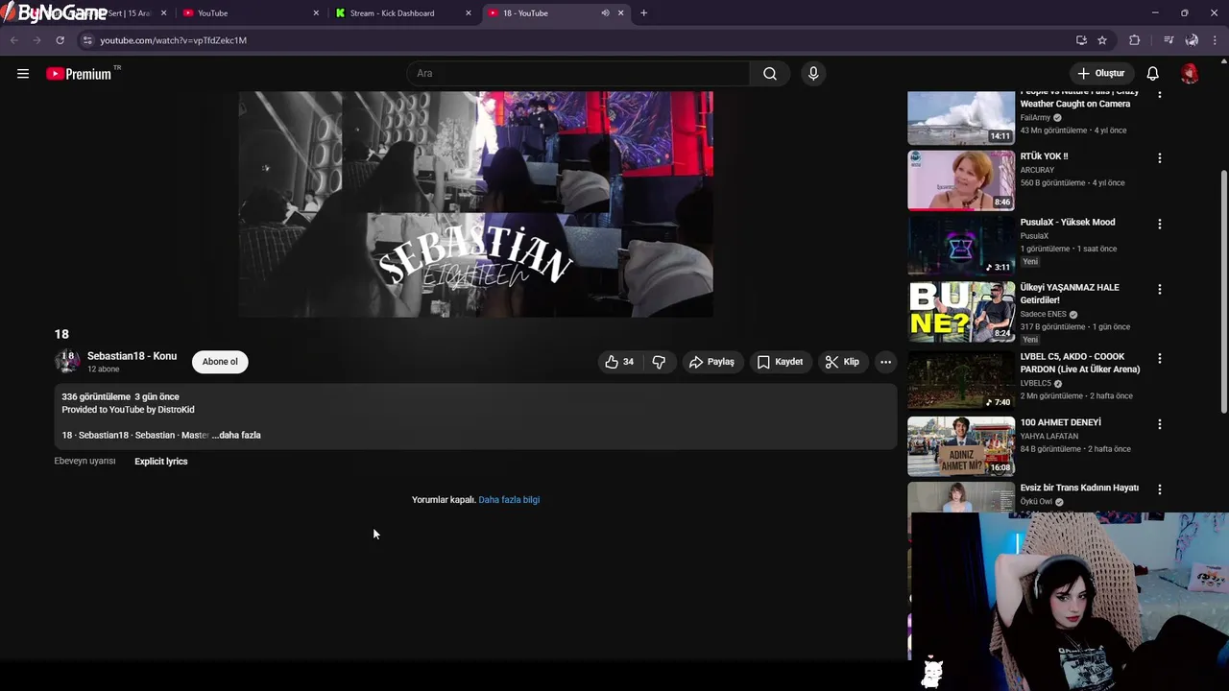
Task: Open the PusulaX Yüksek Mood thumbnail
Action: (961, 246)
